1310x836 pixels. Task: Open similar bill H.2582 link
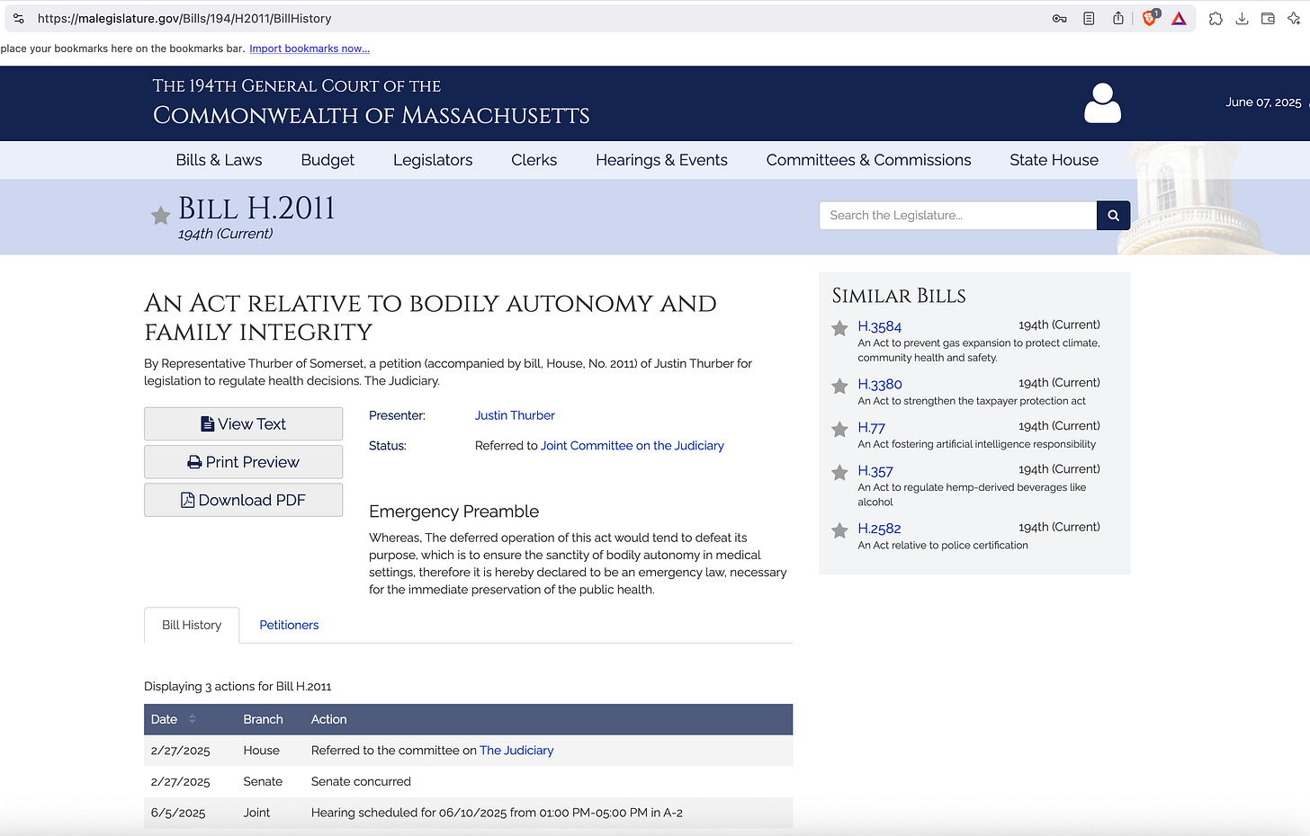coord(879,529)
